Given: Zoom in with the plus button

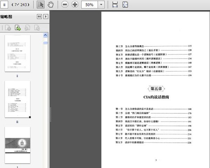Looking at the screenshot, I should [x=75, y=5].
